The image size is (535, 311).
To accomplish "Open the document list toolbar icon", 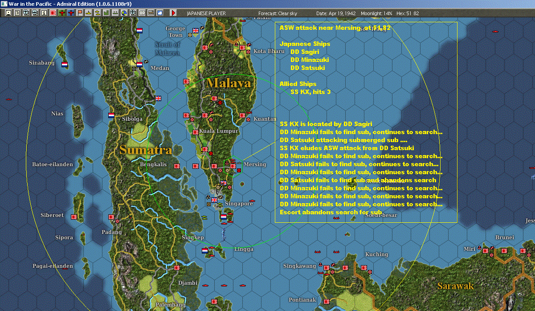I will pos(17,13).
